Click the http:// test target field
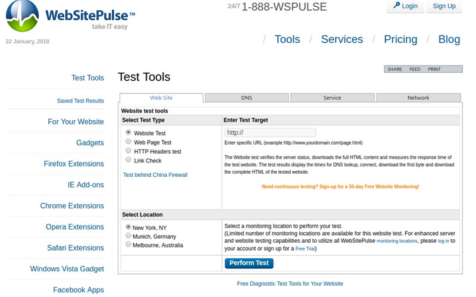Image resolution: width=476 pixels, height=297 pixels. pos(270,132)
